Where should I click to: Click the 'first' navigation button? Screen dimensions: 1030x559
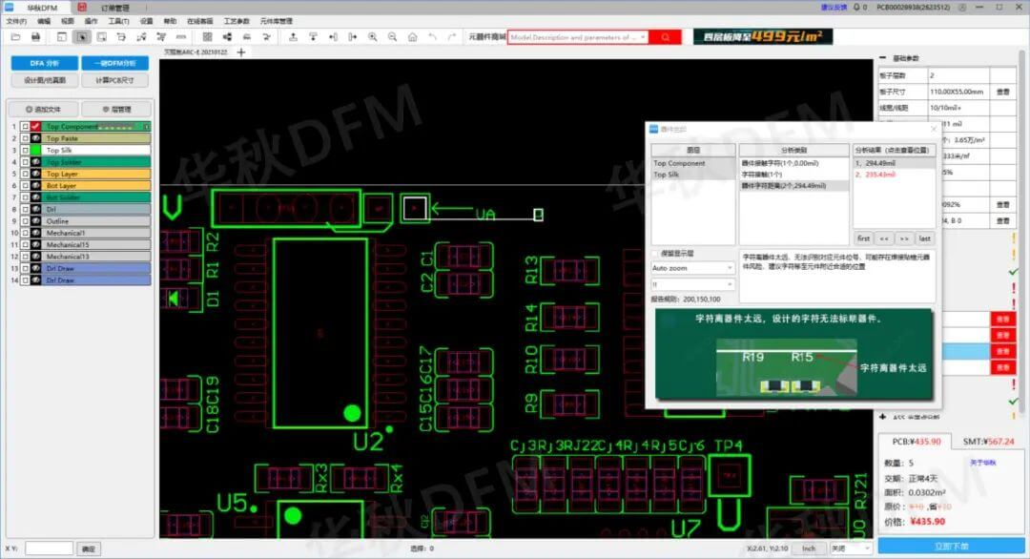click(x=863, y=238)
